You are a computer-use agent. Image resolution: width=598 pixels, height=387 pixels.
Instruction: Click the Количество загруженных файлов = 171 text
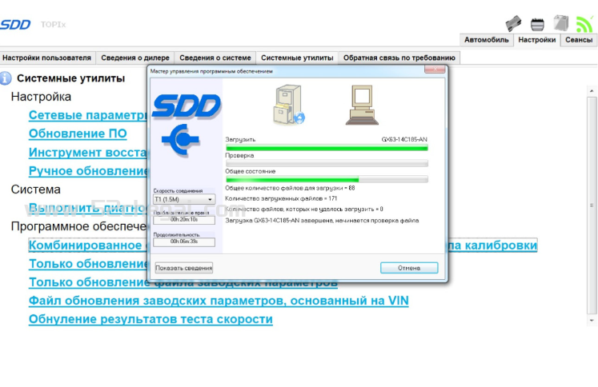click(x=281, y=198)
